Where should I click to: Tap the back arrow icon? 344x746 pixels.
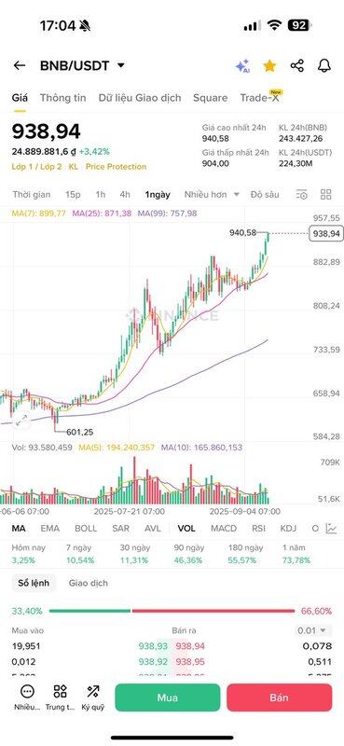[20, 65]
